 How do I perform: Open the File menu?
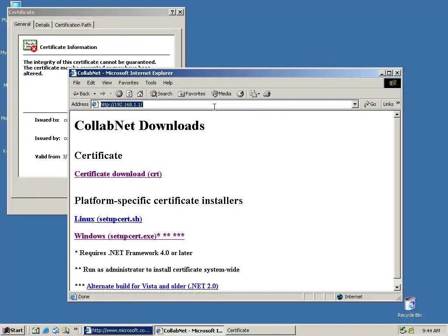[x=77, y=83]
